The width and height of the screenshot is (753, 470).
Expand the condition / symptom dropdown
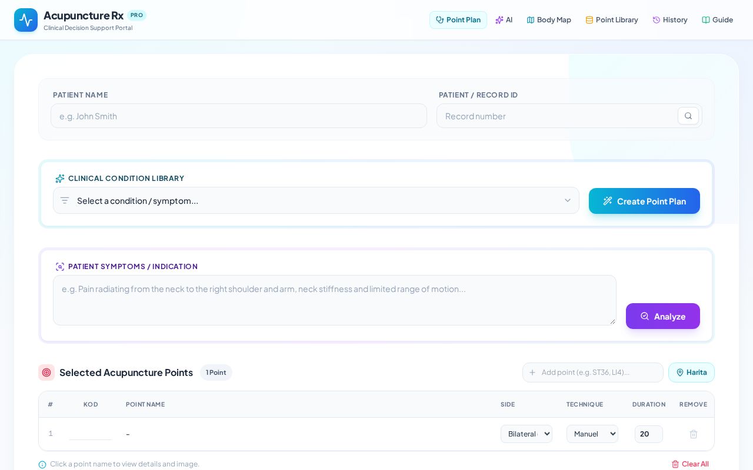pyautogui.click(x=316, y=200)
